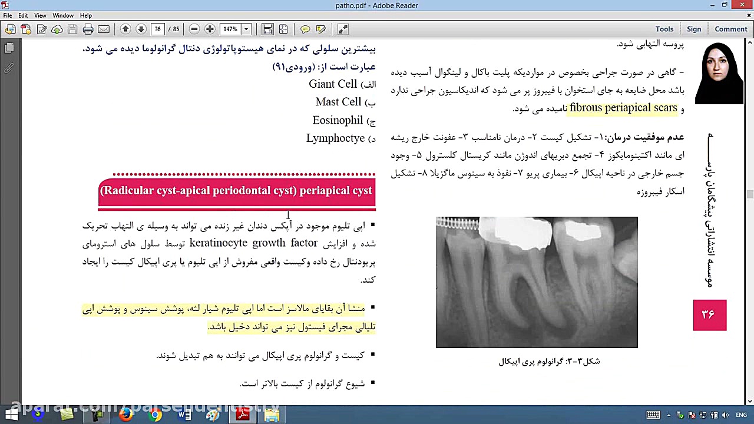
Task: Go to next page with down arrow
Action: coord(141,29)
